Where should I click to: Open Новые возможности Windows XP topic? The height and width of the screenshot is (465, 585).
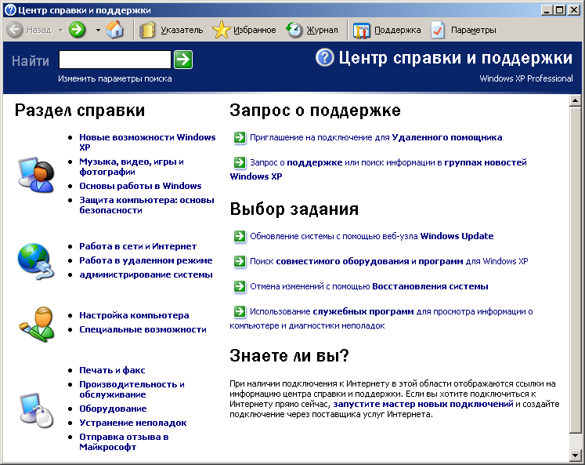coord(147,142)
